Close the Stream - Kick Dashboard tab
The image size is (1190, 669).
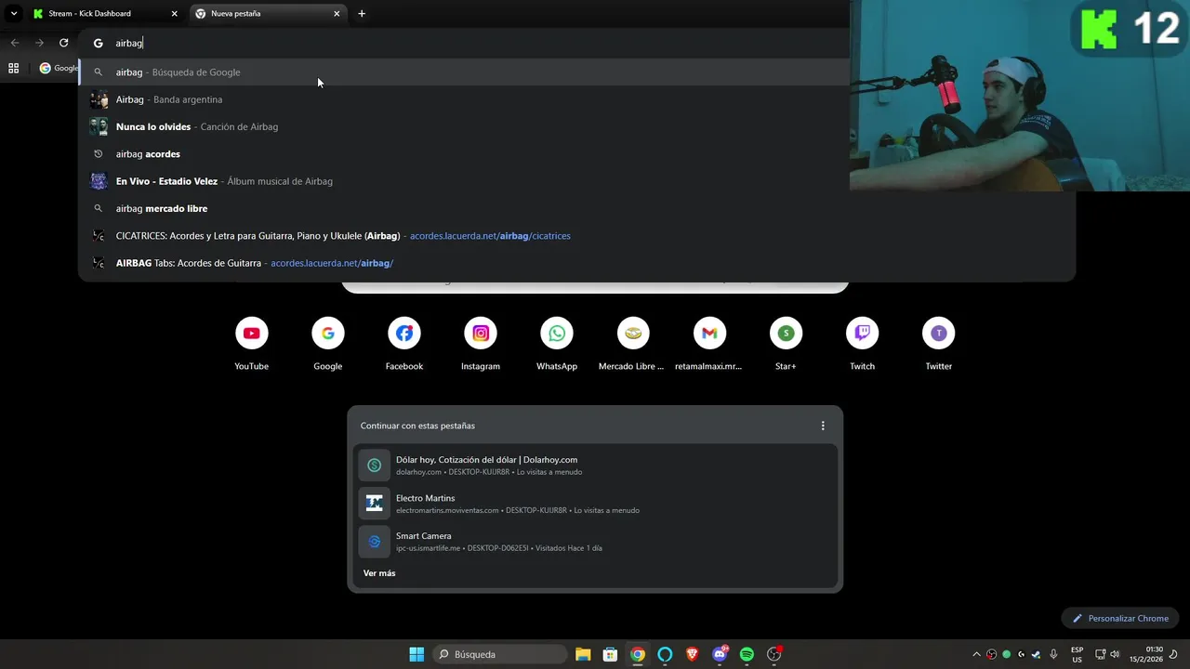(174, 14)
